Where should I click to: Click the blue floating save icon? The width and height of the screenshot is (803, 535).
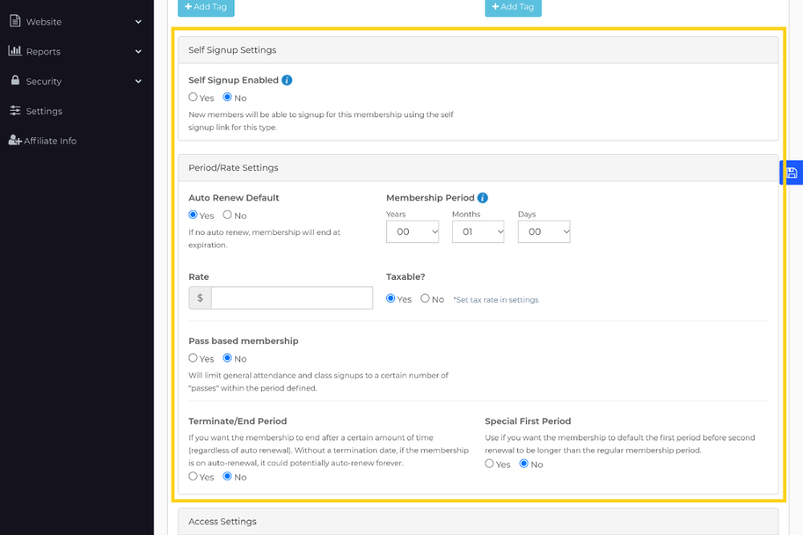(792, 173)
